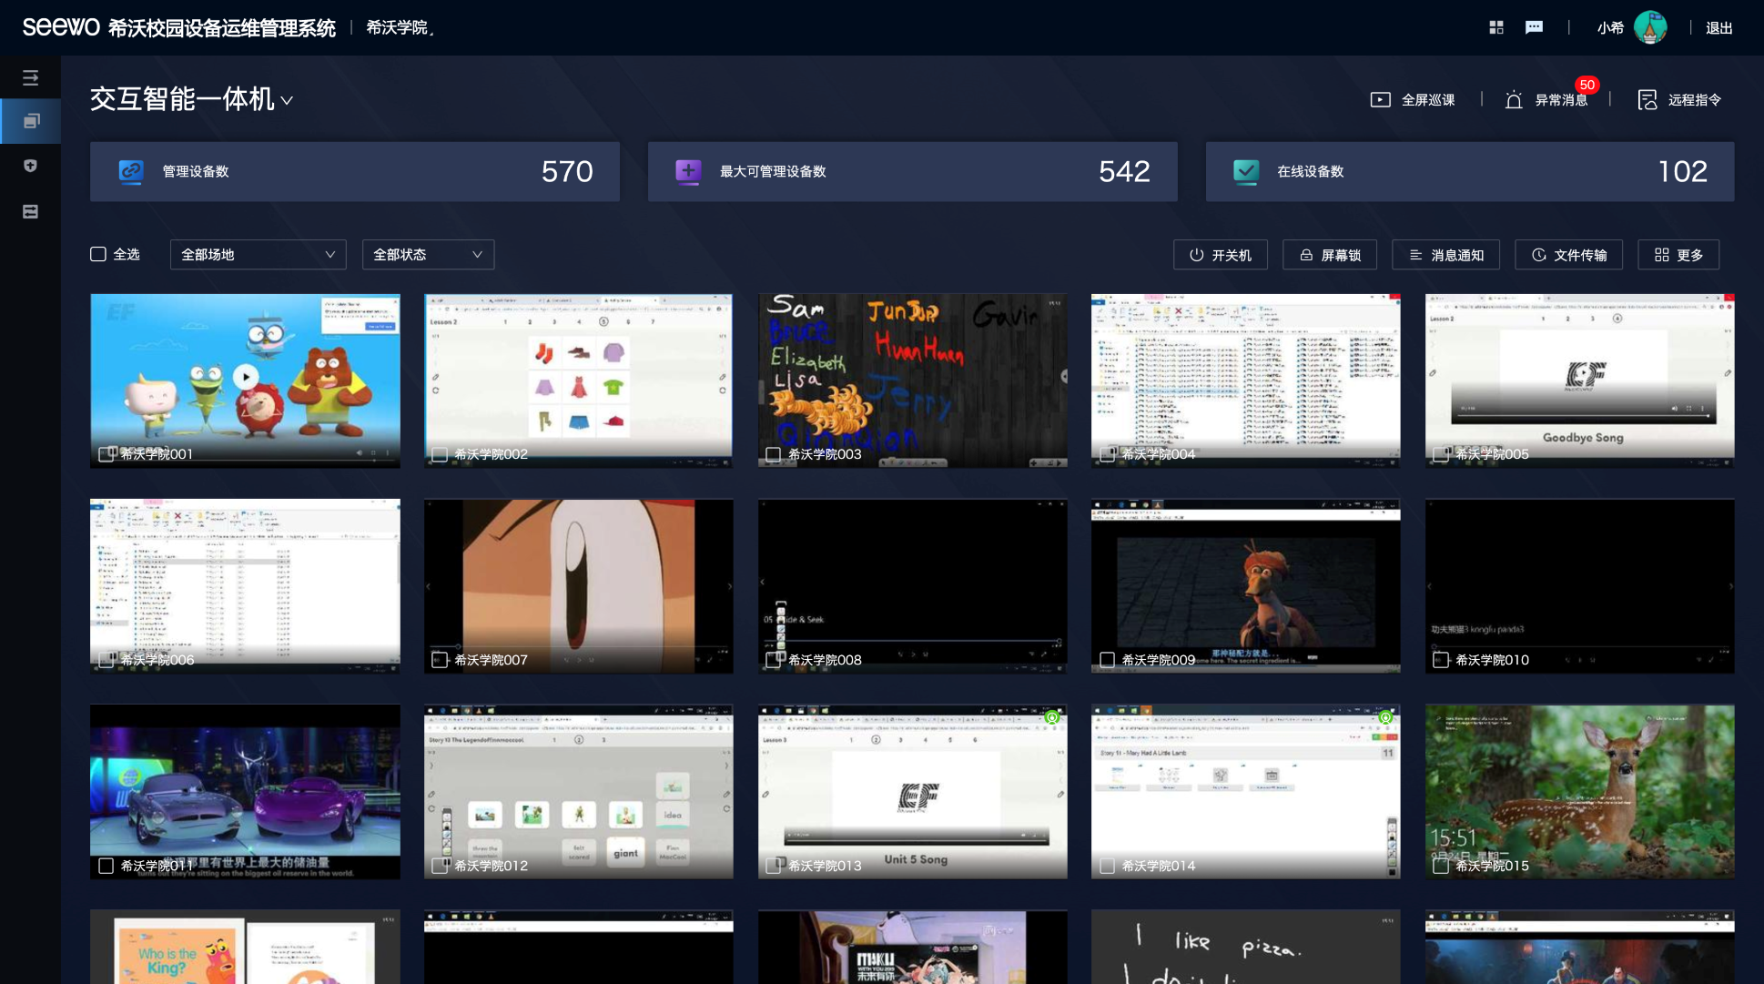This screenshot has height=984, width=1764.
Task: Click the 远程指令 document icon
Action: [1647, 100]
